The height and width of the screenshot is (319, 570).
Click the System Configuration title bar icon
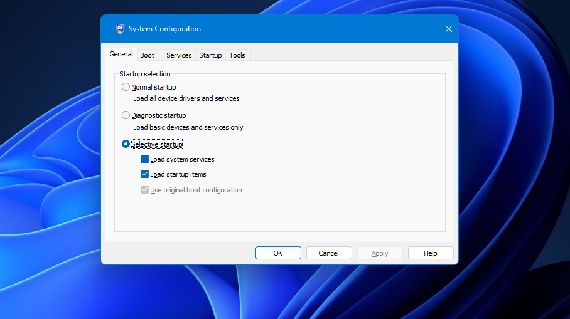(120, 29)
